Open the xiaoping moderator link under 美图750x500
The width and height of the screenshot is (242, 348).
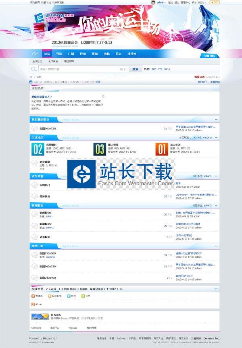[x=50, y=257]
